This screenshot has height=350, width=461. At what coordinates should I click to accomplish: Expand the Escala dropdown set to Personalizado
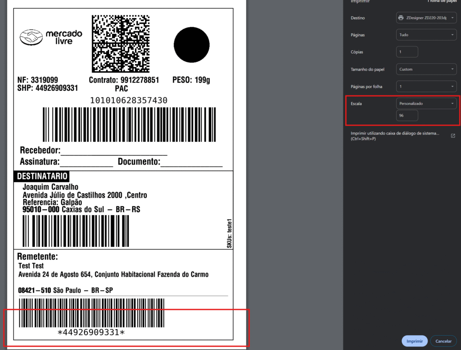[426, 103]
